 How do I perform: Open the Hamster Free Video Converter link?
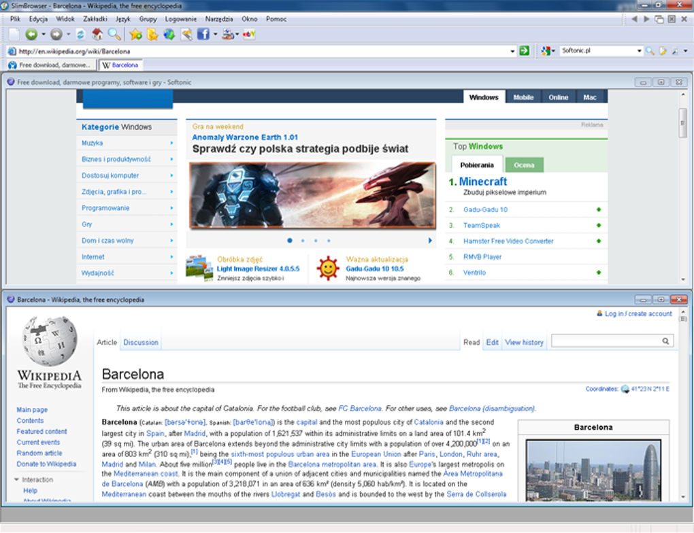click(x=508, y=241)
